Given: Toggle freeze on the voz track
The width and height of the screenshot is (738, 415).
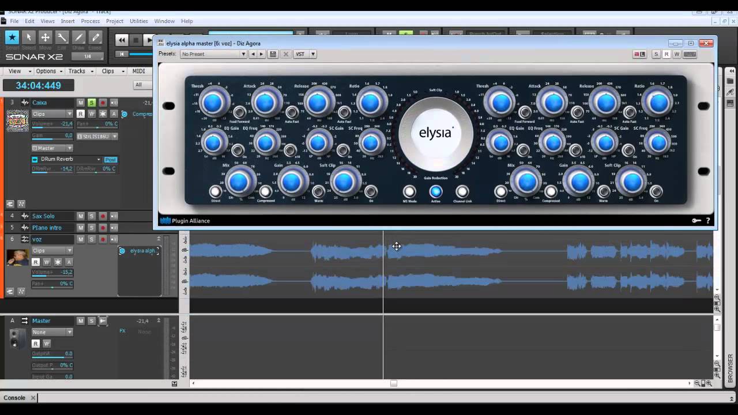Looking at the screenshot, I should coord(58,262).
